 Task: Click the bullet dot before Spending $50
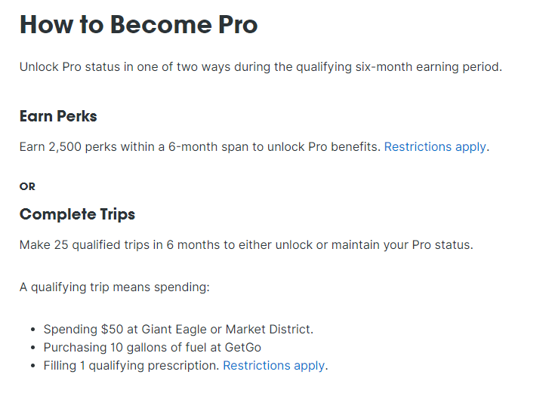pyautogui.click(x=33, y=330)
